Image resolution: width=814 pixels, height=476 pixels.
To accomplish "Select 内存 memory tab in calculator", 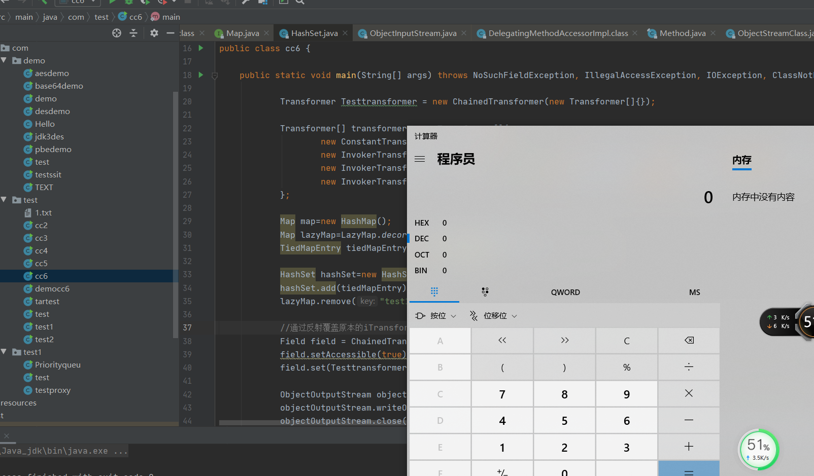I will [741, 160].
